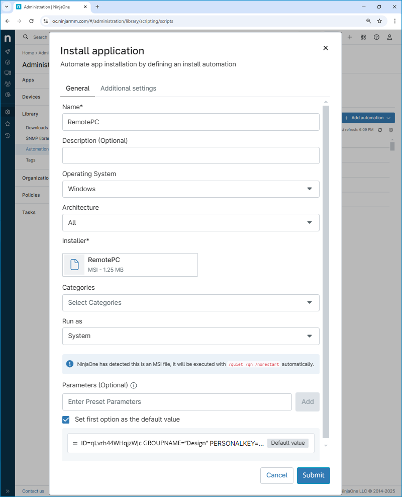Open the recent history clock icon
This screenshot has width=402, height=497.
[8, 135]
